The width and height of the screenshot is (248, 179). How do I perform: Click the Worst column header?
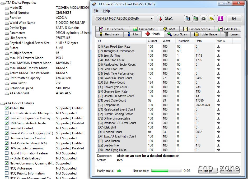click(168, 41)
